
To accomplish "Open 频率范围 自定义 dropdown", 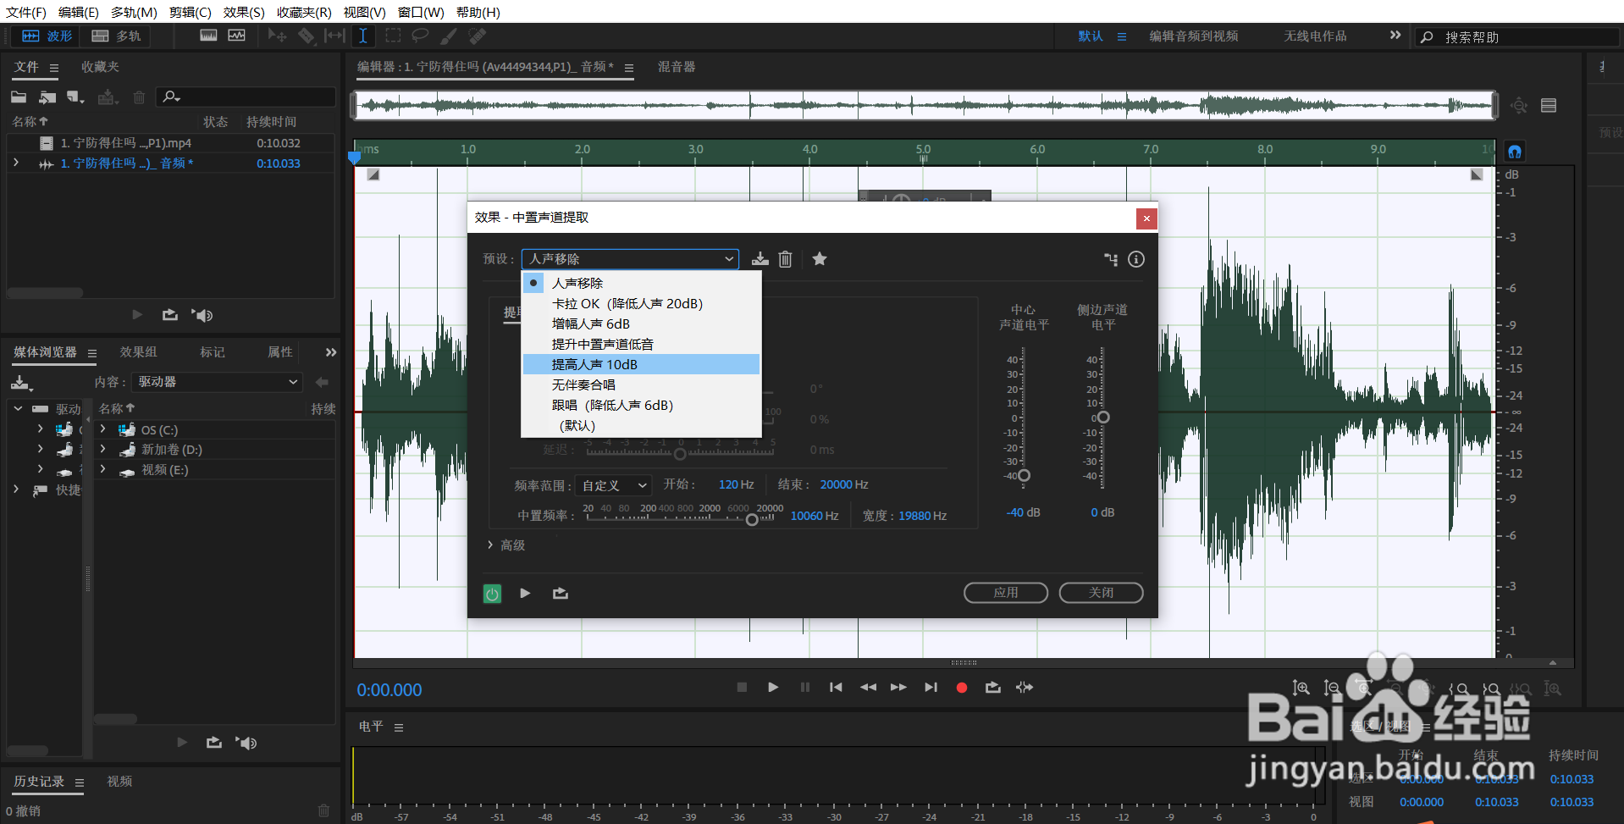I will click(613, 485).
